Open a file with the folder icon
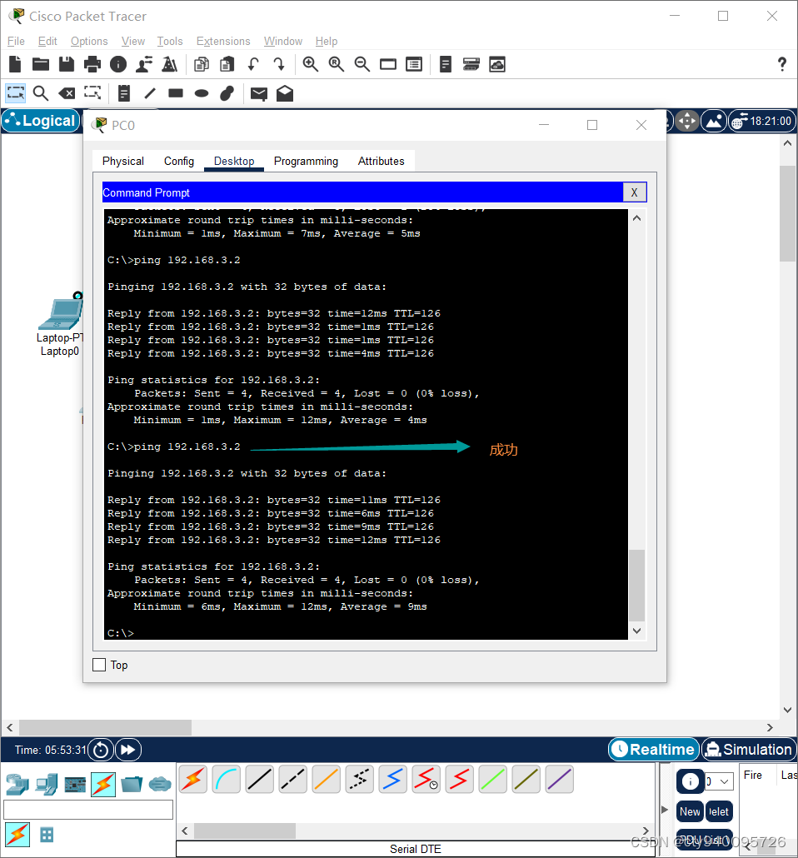The width and height of the screenshot is (798, 858). pos(41,65)
